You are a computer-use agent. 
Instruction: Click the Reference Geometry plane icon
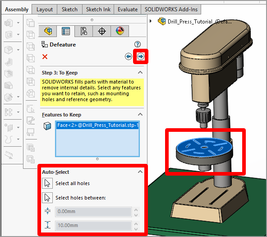(x=9, y=127)
